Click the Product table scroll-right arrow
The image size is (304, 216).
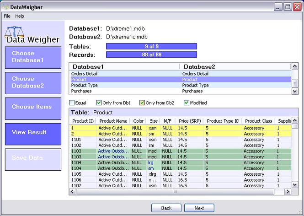[x=288, y=192]
